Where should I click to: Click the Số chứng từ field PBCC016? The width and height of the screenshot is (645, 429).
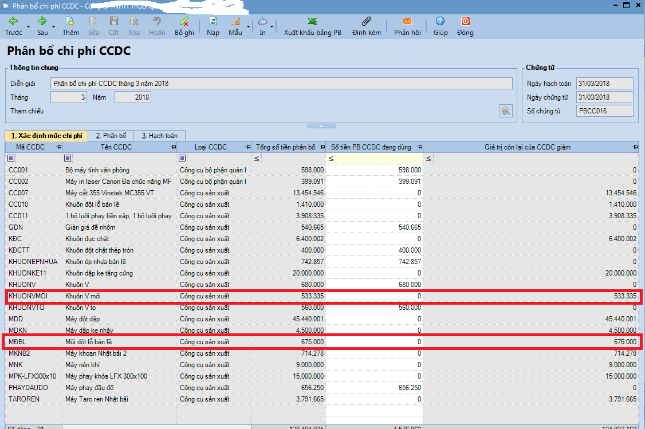(605, 111)
